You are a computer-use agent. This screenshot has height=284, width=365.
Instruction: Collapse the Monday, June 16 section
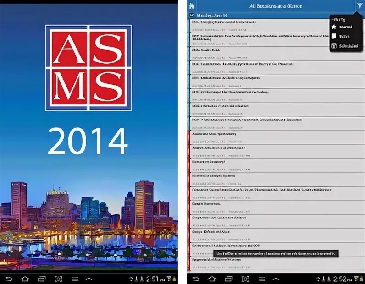point(192,16)
